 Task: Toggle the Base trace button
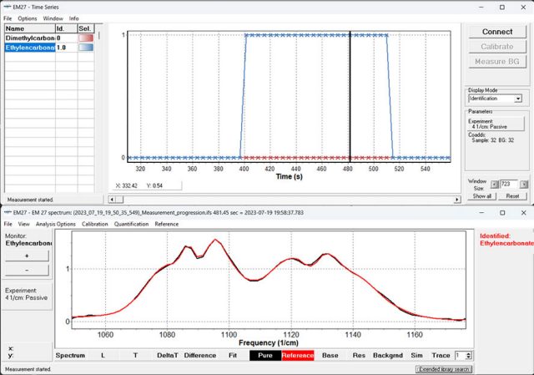pyautogui.click(x=330, y=355)
